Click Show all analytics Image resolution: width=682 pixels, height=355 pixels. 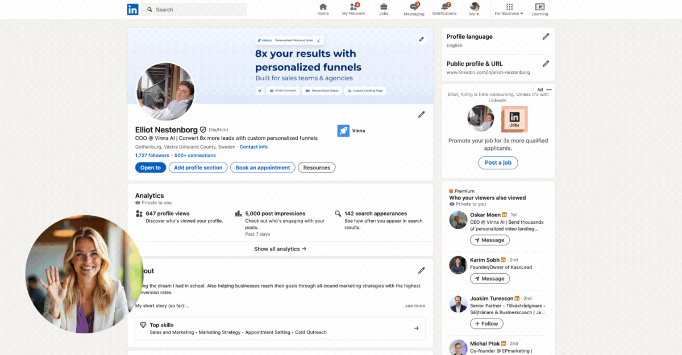point(280,249)
